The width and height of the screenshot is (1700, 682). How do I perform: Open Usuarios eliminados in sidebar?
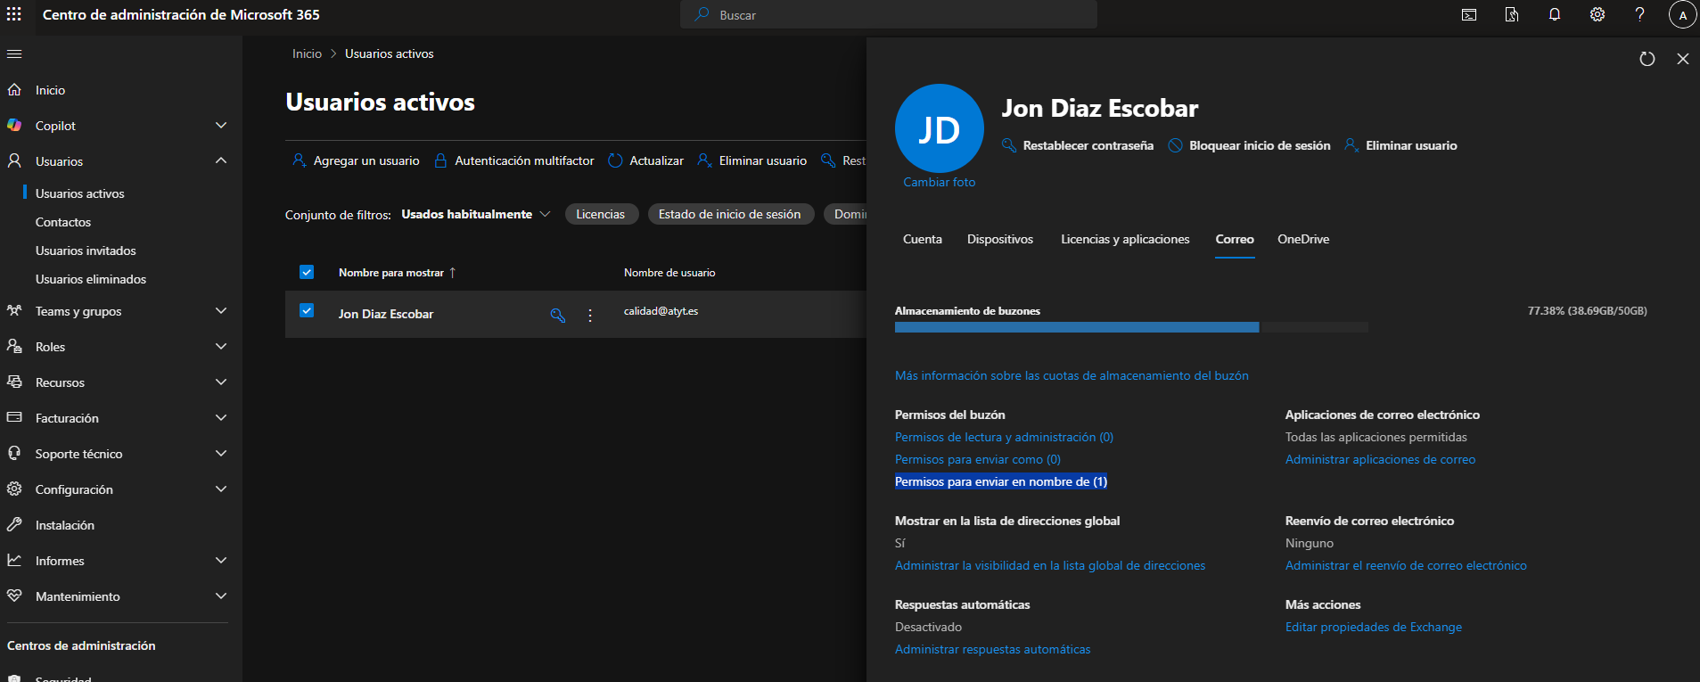(x=91, y=279)
